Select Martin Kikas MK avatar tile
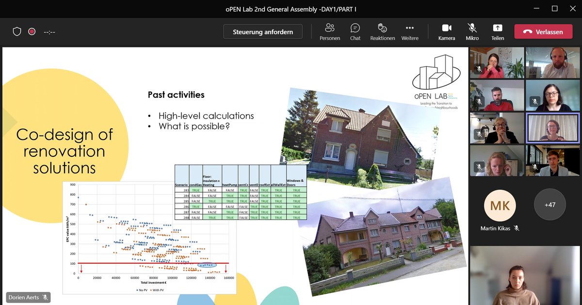Image resolution: width=582 pixels, height=305 pixels. [x=500, y=206]
